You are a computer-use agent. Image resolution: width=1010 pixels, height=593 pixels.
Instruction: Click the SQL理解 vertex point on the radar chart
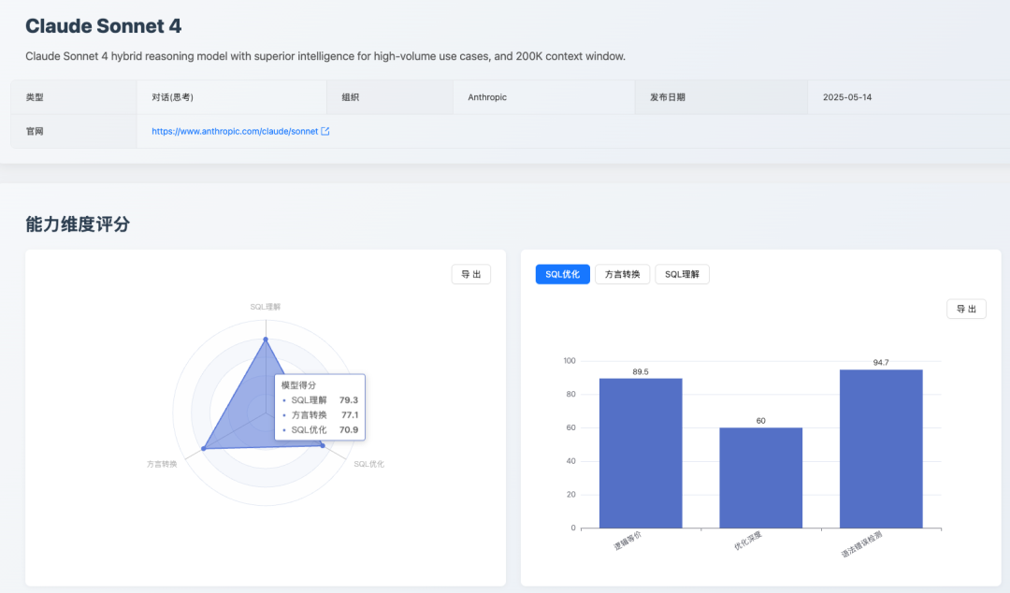click(266, 339)
